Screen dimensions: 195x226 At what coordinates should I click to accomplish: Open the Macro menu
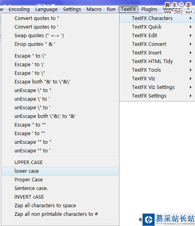94,9
